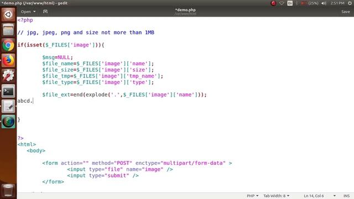Open the sound volume indicator

pyautogui.click(x=324, y=3)
